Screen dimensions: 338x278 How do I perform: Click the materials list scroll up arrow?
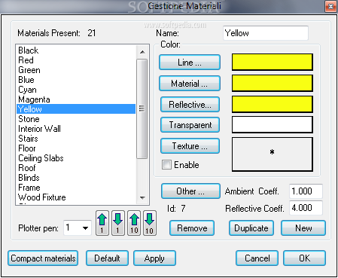click(142, 52)
